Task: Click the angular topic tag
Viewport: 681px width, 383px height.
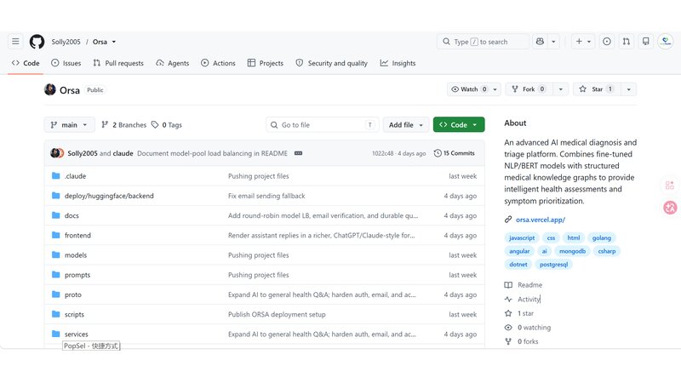Action: pos(519,251)
